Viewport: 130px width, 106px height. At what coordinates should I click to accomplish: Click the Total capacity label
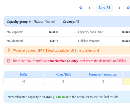(x=14, y=32)
